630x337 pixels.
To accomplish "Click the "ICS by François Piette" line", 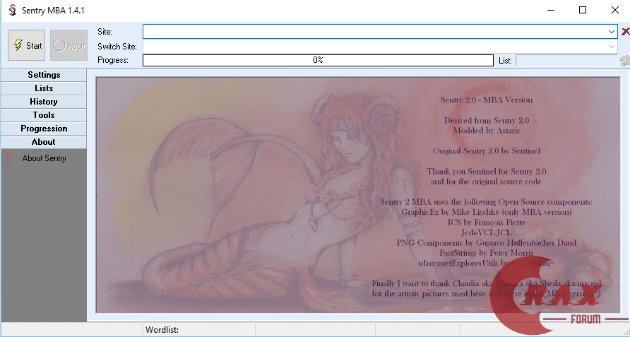I will pyautogui.click(x=487, y=223).
